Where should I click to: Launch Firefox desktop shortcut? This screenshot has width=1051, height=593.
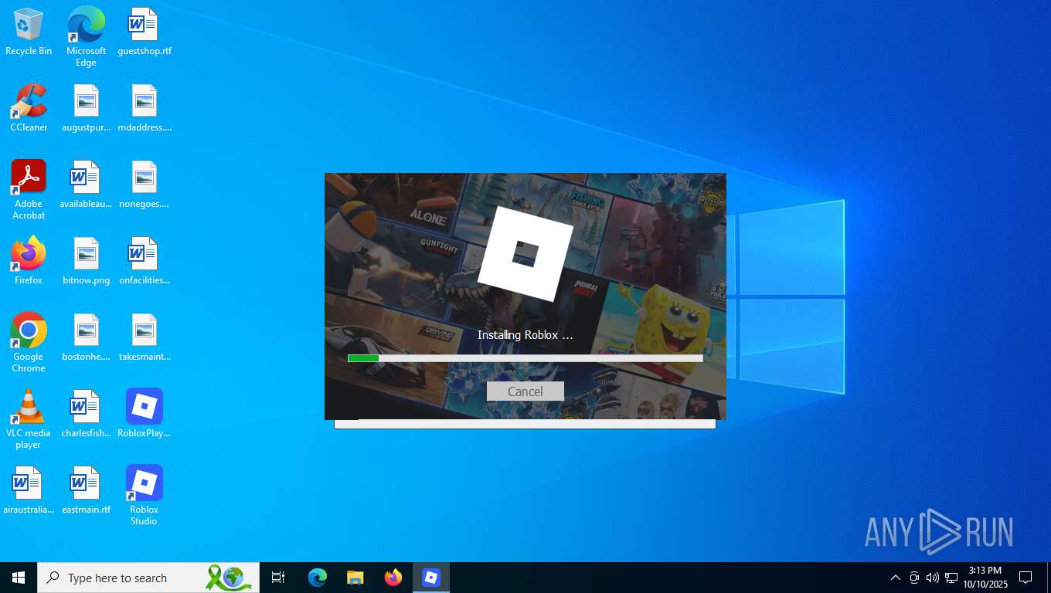(x=29, y=261)
